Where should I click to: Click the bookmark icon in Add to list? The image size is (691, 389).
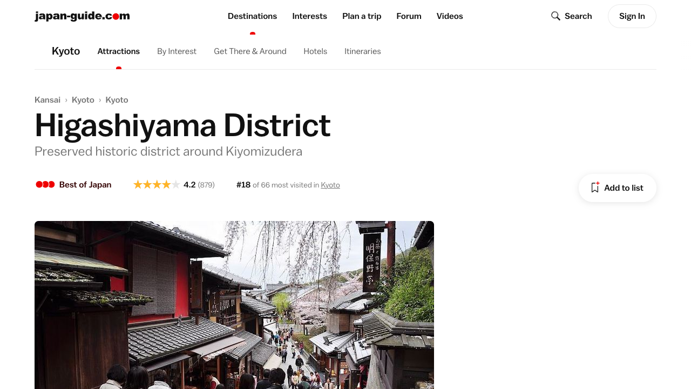coord(595,187)
